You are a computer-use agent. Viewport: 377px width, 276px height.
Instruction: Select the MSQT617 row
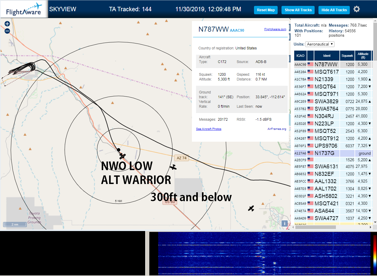click(333, 72)
